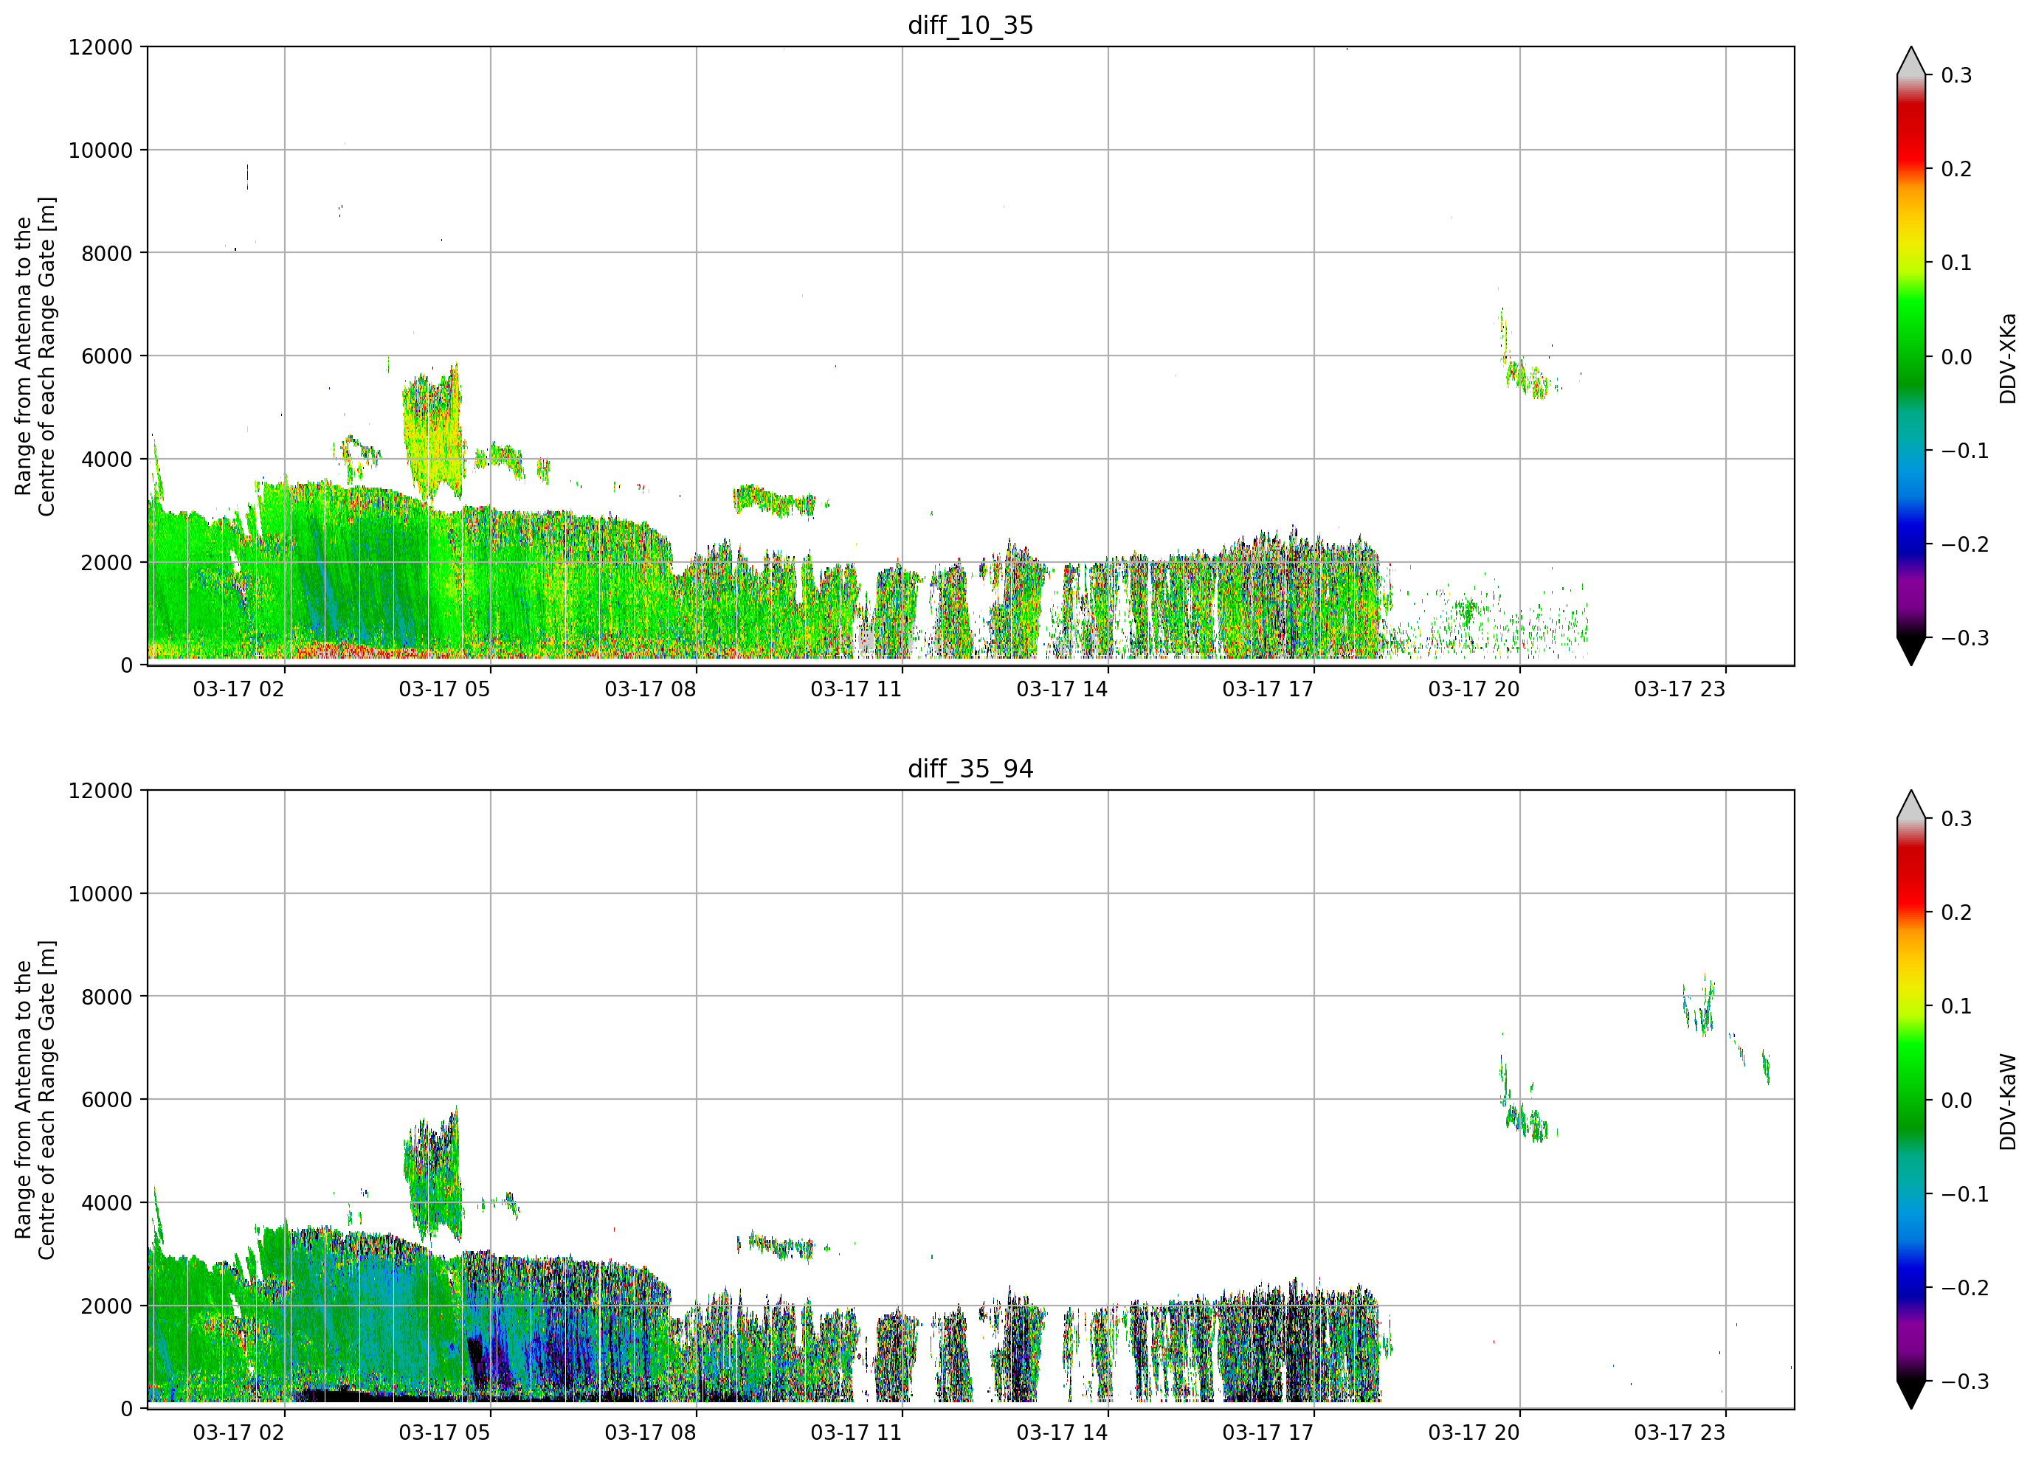Click the top plot's y-axis range title
This screenshot has height=1459, width=2033.
[35, 356]
